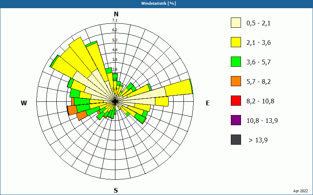The height and width of the screenshot is (195, 313).
Task: Click the dark gray > 13,9 legend swatch
Action: point(236,140)
